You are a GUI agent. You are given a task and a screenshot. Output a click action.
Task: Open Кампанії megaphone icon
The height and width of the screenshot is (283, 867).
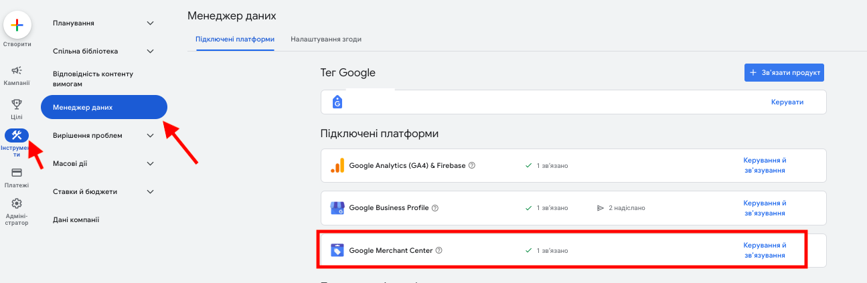pos(17,70)
